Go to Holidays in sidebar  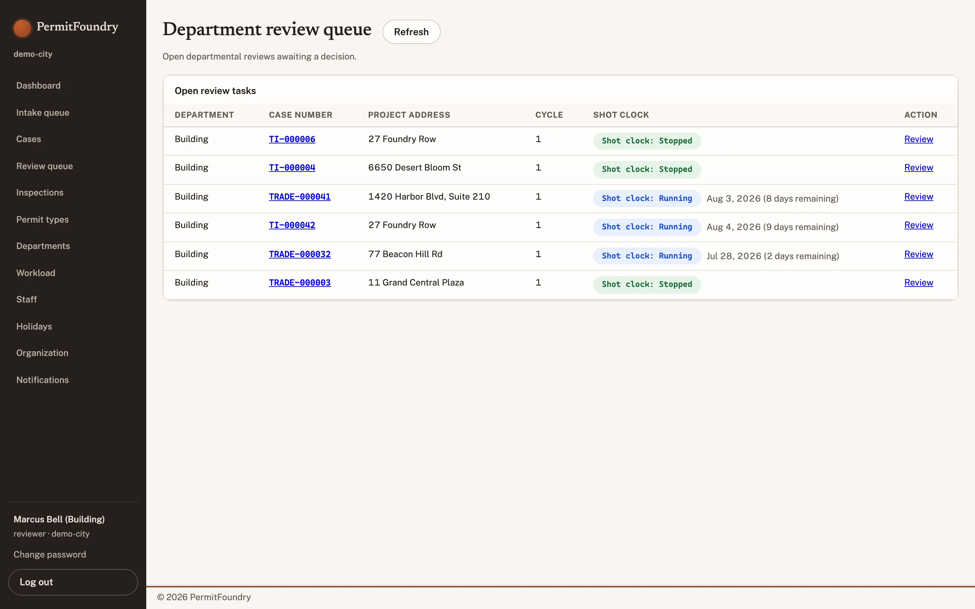coord(34,326)
